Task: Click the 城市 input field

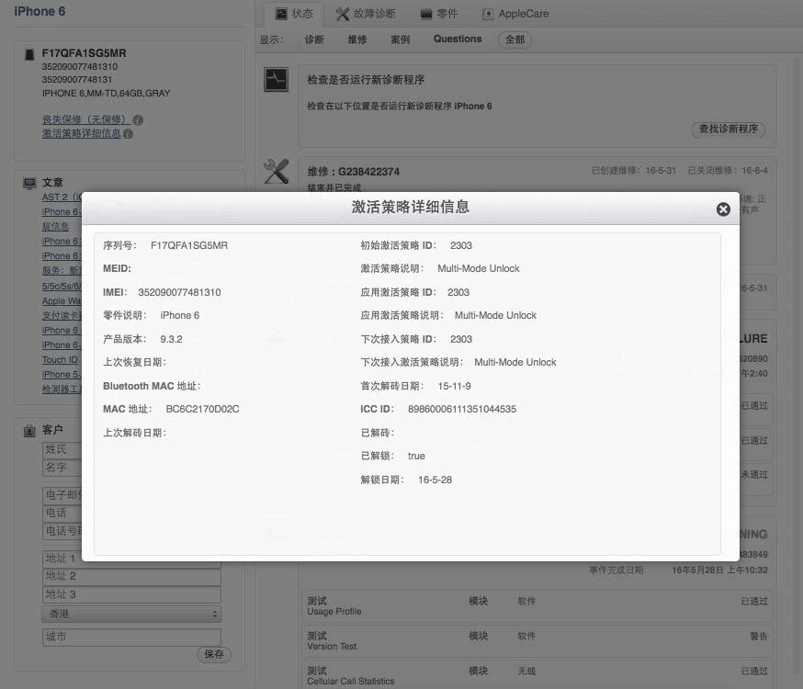Action: (131, 638)
